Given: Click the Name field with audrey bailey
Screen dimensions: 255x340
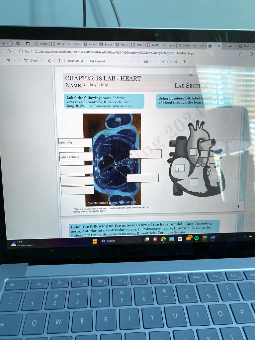Looking at the screenshot, I should [126, 85].
